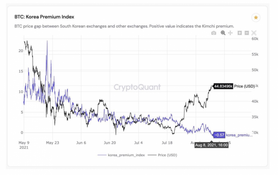Click the purple korea_premium_index legend line

(102, 155)
